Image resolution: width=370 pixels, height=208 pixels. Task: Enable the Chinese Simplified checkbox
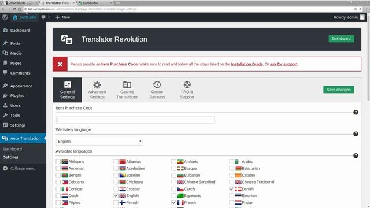tap(173, 182)
